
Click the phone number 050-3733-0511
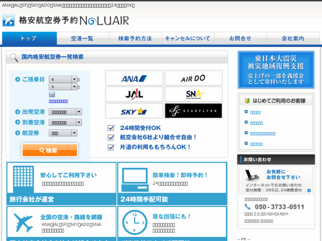coord(279,207)
